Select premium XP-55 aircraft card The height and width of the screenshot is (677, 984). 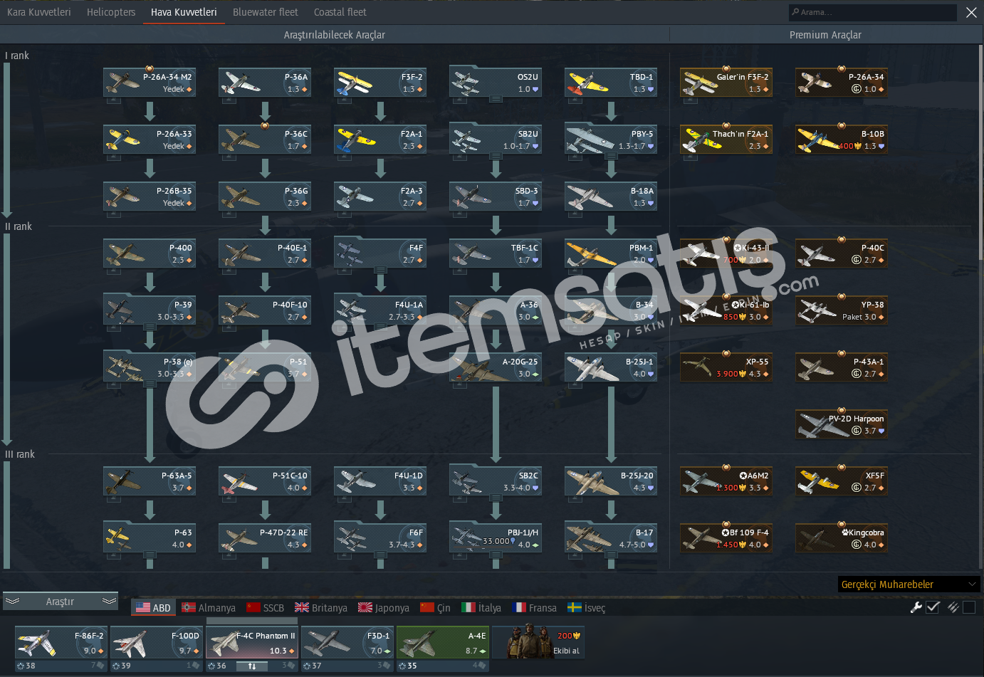pos(726,367)
